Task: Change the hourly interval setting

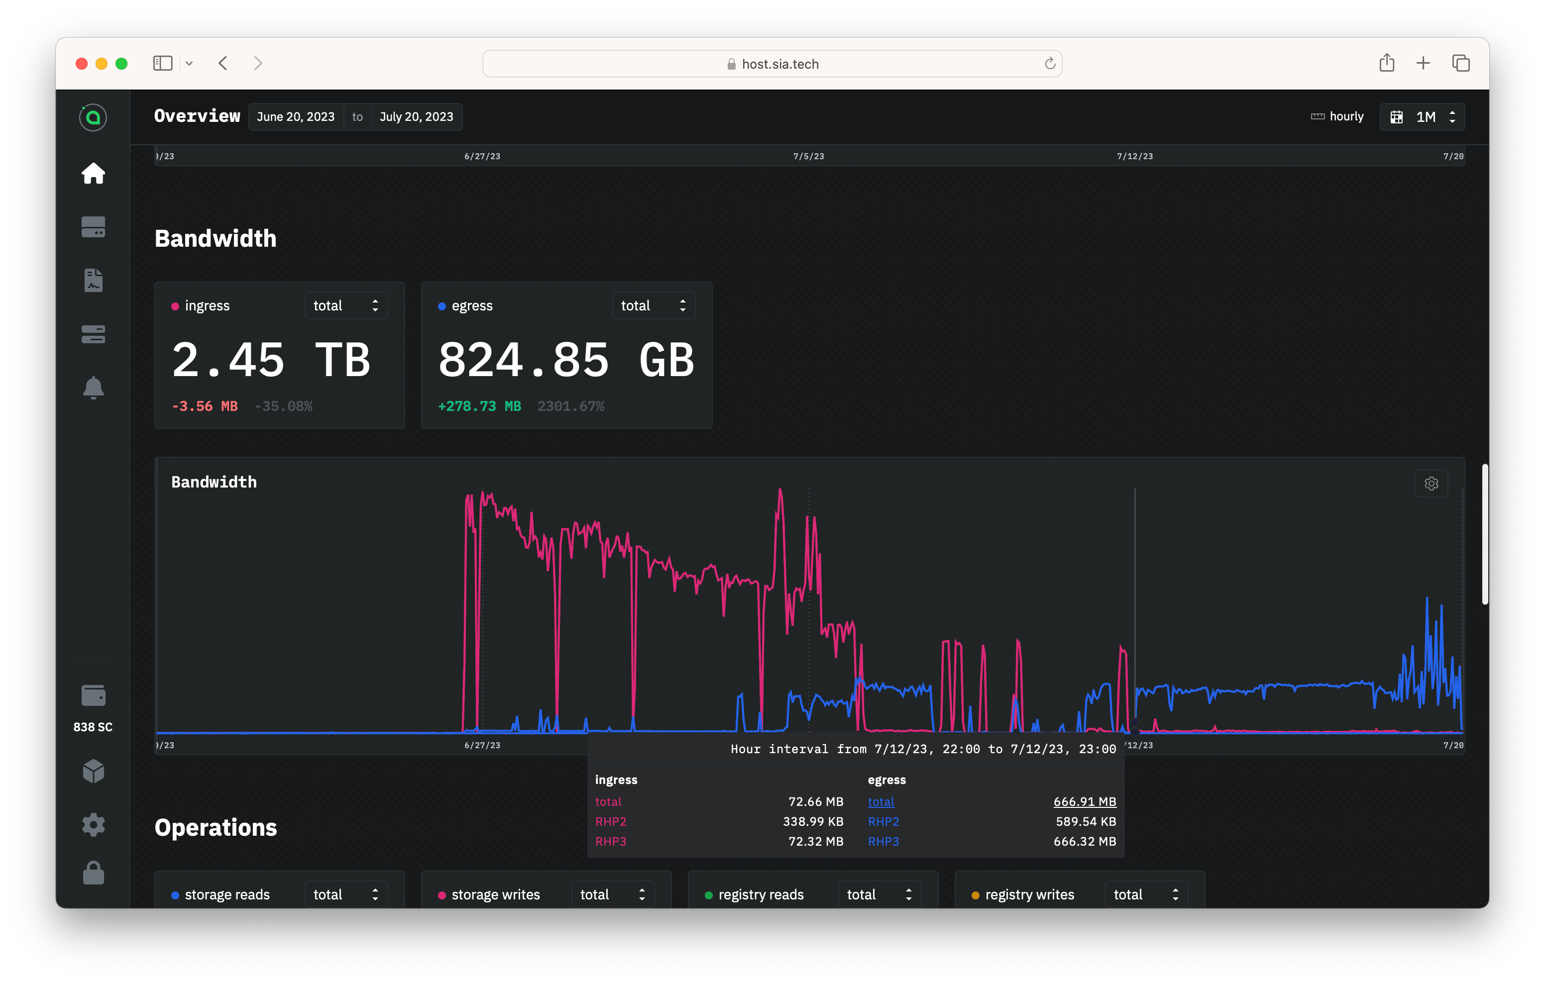Action: click(1337, 116)
